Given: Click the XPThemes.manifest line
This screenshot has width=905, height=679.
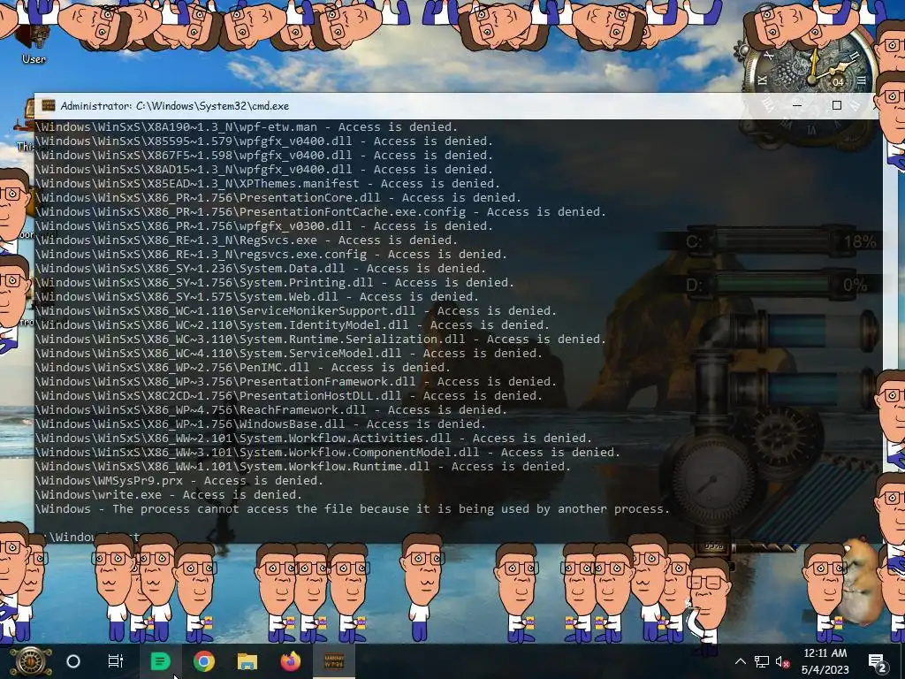Looking at the screenshot, I should point(268,184).
